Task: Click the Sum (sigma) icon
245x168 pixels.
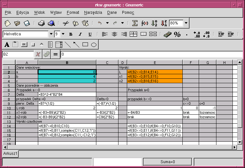Action: (x=135, y=23)
